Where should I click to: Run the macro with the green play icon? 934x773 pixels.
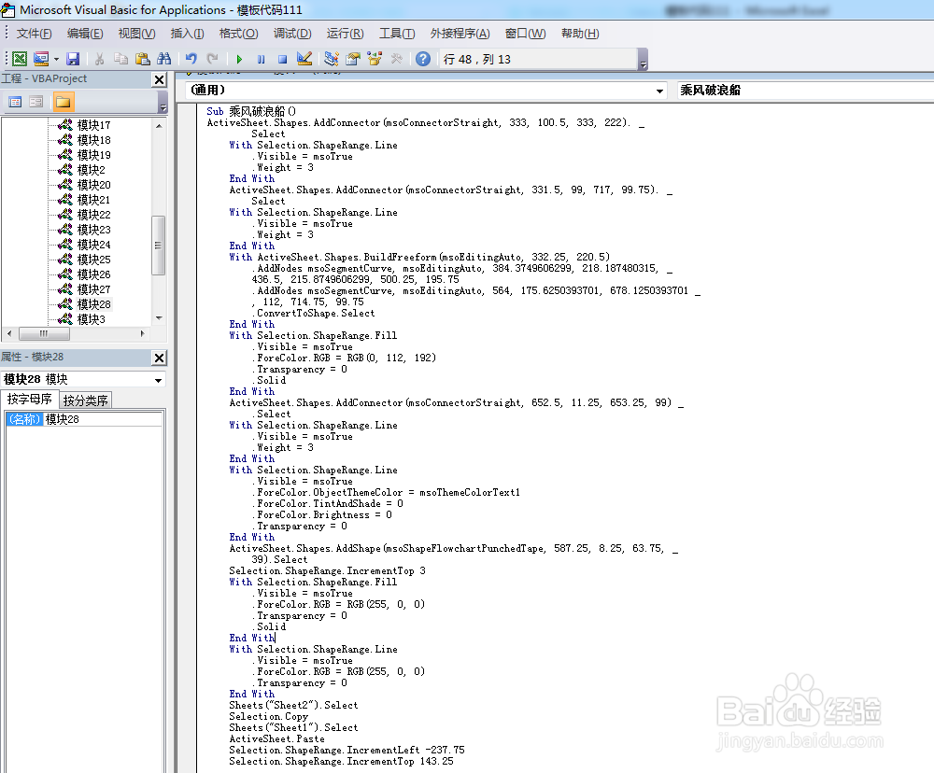pyautogui.click(x=239, y=59)
